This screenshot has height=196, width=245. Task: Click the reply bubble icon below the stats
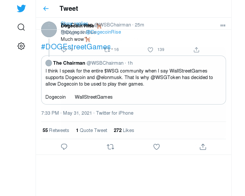coord(64,147)
